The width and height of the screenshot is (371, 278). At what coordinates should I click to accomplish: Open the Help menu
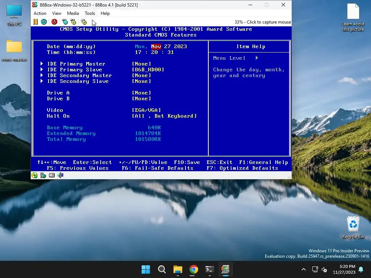105,13
